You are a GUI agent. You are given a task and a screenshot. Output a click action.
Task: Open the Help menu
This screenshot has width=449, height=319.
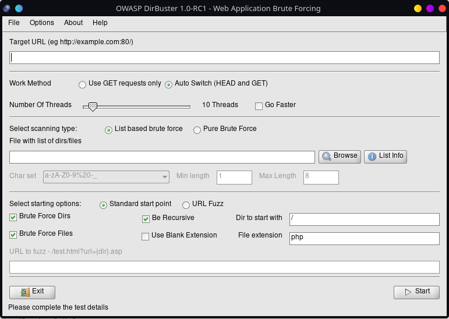[x=100, y=23]
